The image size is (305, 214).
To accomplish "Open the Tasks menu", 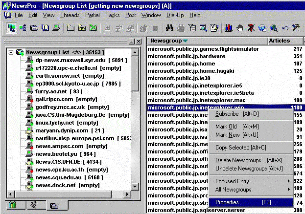I will [113, 15].
